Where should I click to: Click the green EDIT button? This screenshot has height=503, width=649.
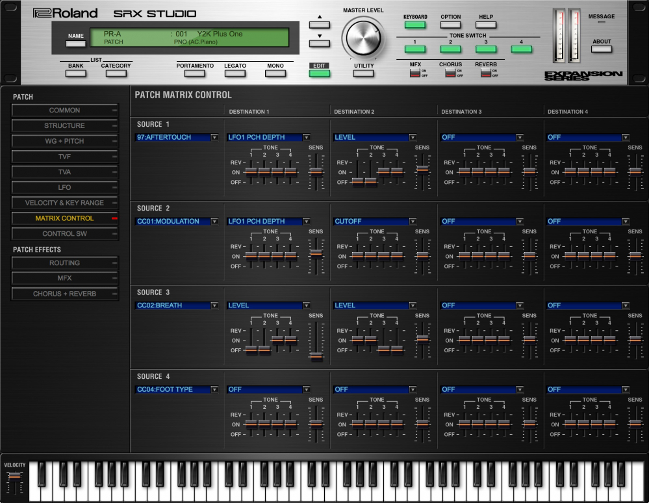click(319, 73)
